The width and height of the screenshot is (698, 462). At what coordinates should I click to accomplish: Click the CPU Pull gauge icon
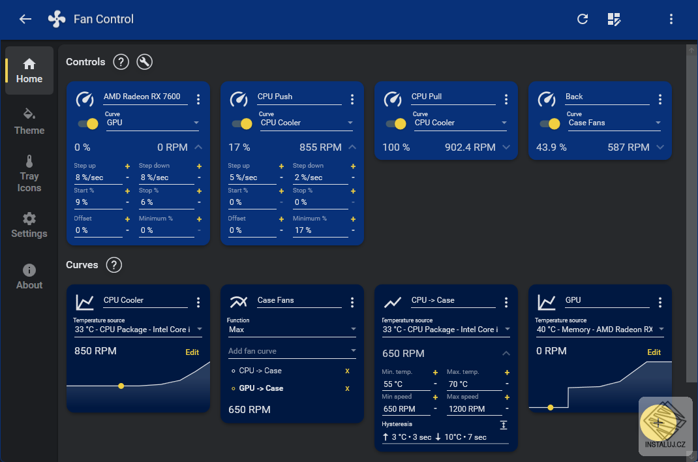tap(393, 99)
